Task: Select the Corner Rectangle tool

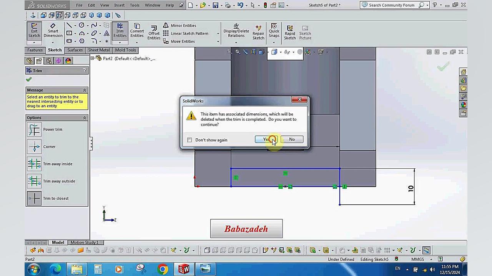Action: pos(69,33)
